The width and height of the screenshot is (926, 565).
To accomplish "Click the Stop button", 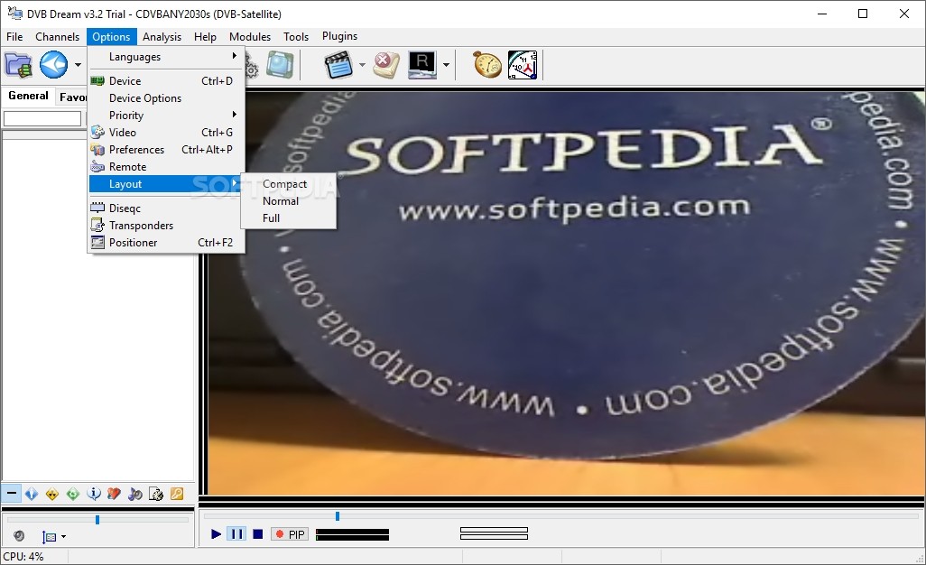I will click(257, 534).
